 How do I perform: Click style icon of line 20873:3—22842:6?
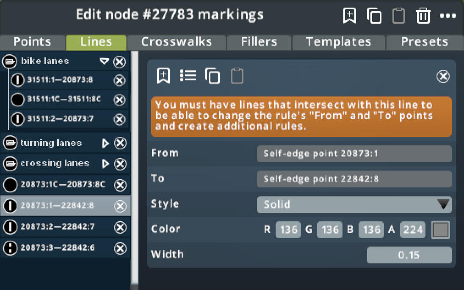coord(10,248)
